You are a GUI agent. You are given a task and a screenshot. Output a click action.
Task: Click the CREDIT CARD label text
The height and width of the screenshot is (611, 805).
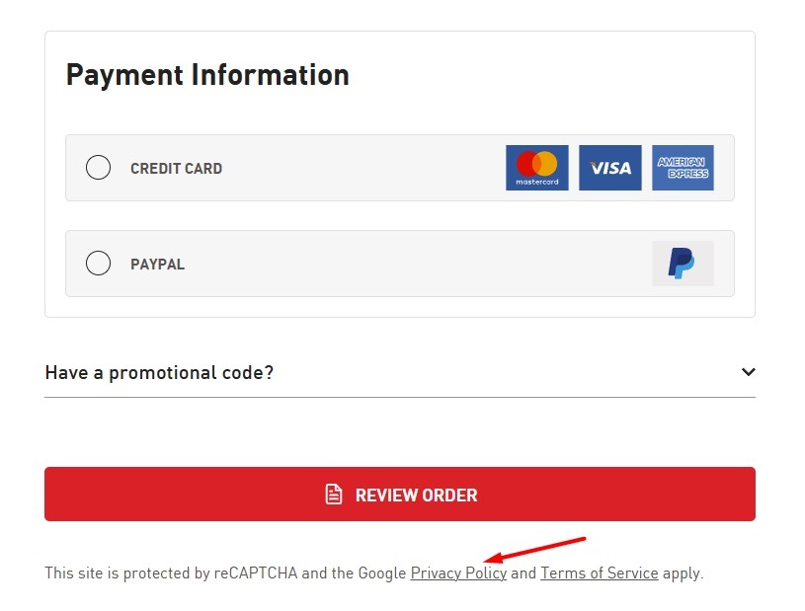pos(176,168)
